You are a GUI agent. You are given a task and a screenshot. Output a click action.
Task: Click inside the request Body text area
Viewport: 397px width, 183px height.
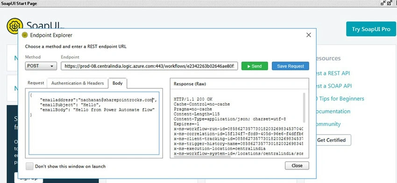pyautogui.click(x=94, y=123)
